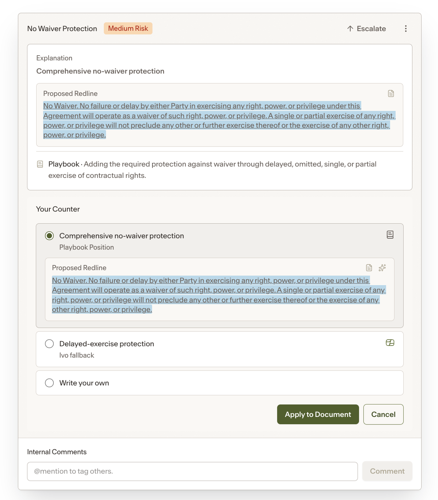Click the Escalate button
The width and height of the screenshot is (438, 500).
click(366, 29)
